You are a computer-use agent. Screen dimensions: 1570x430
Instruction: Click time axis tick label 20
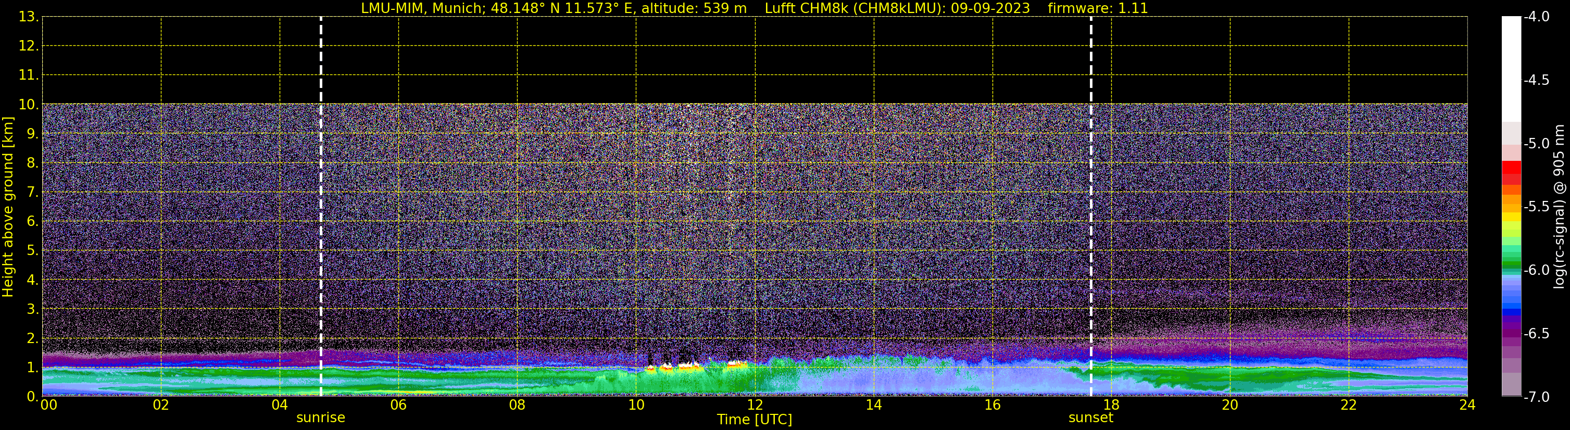click(1230, 405)
